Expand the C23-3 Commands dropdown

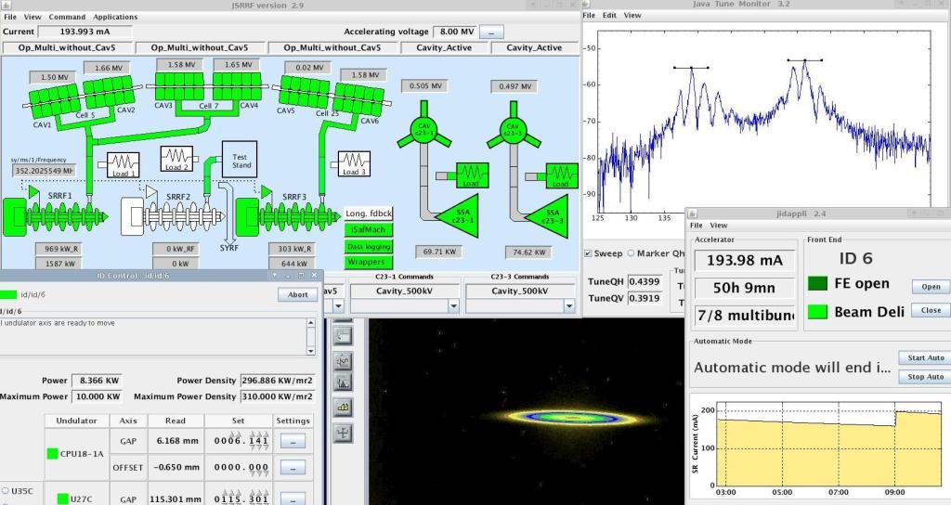(x=568, y=305)
